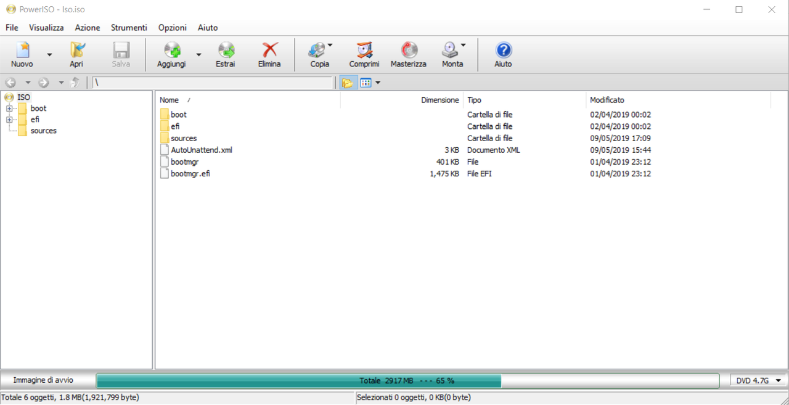Click the Copia toolbar icon
This screenshot has height=405, width=789.
pyautogui.click(x=317, y=50)
